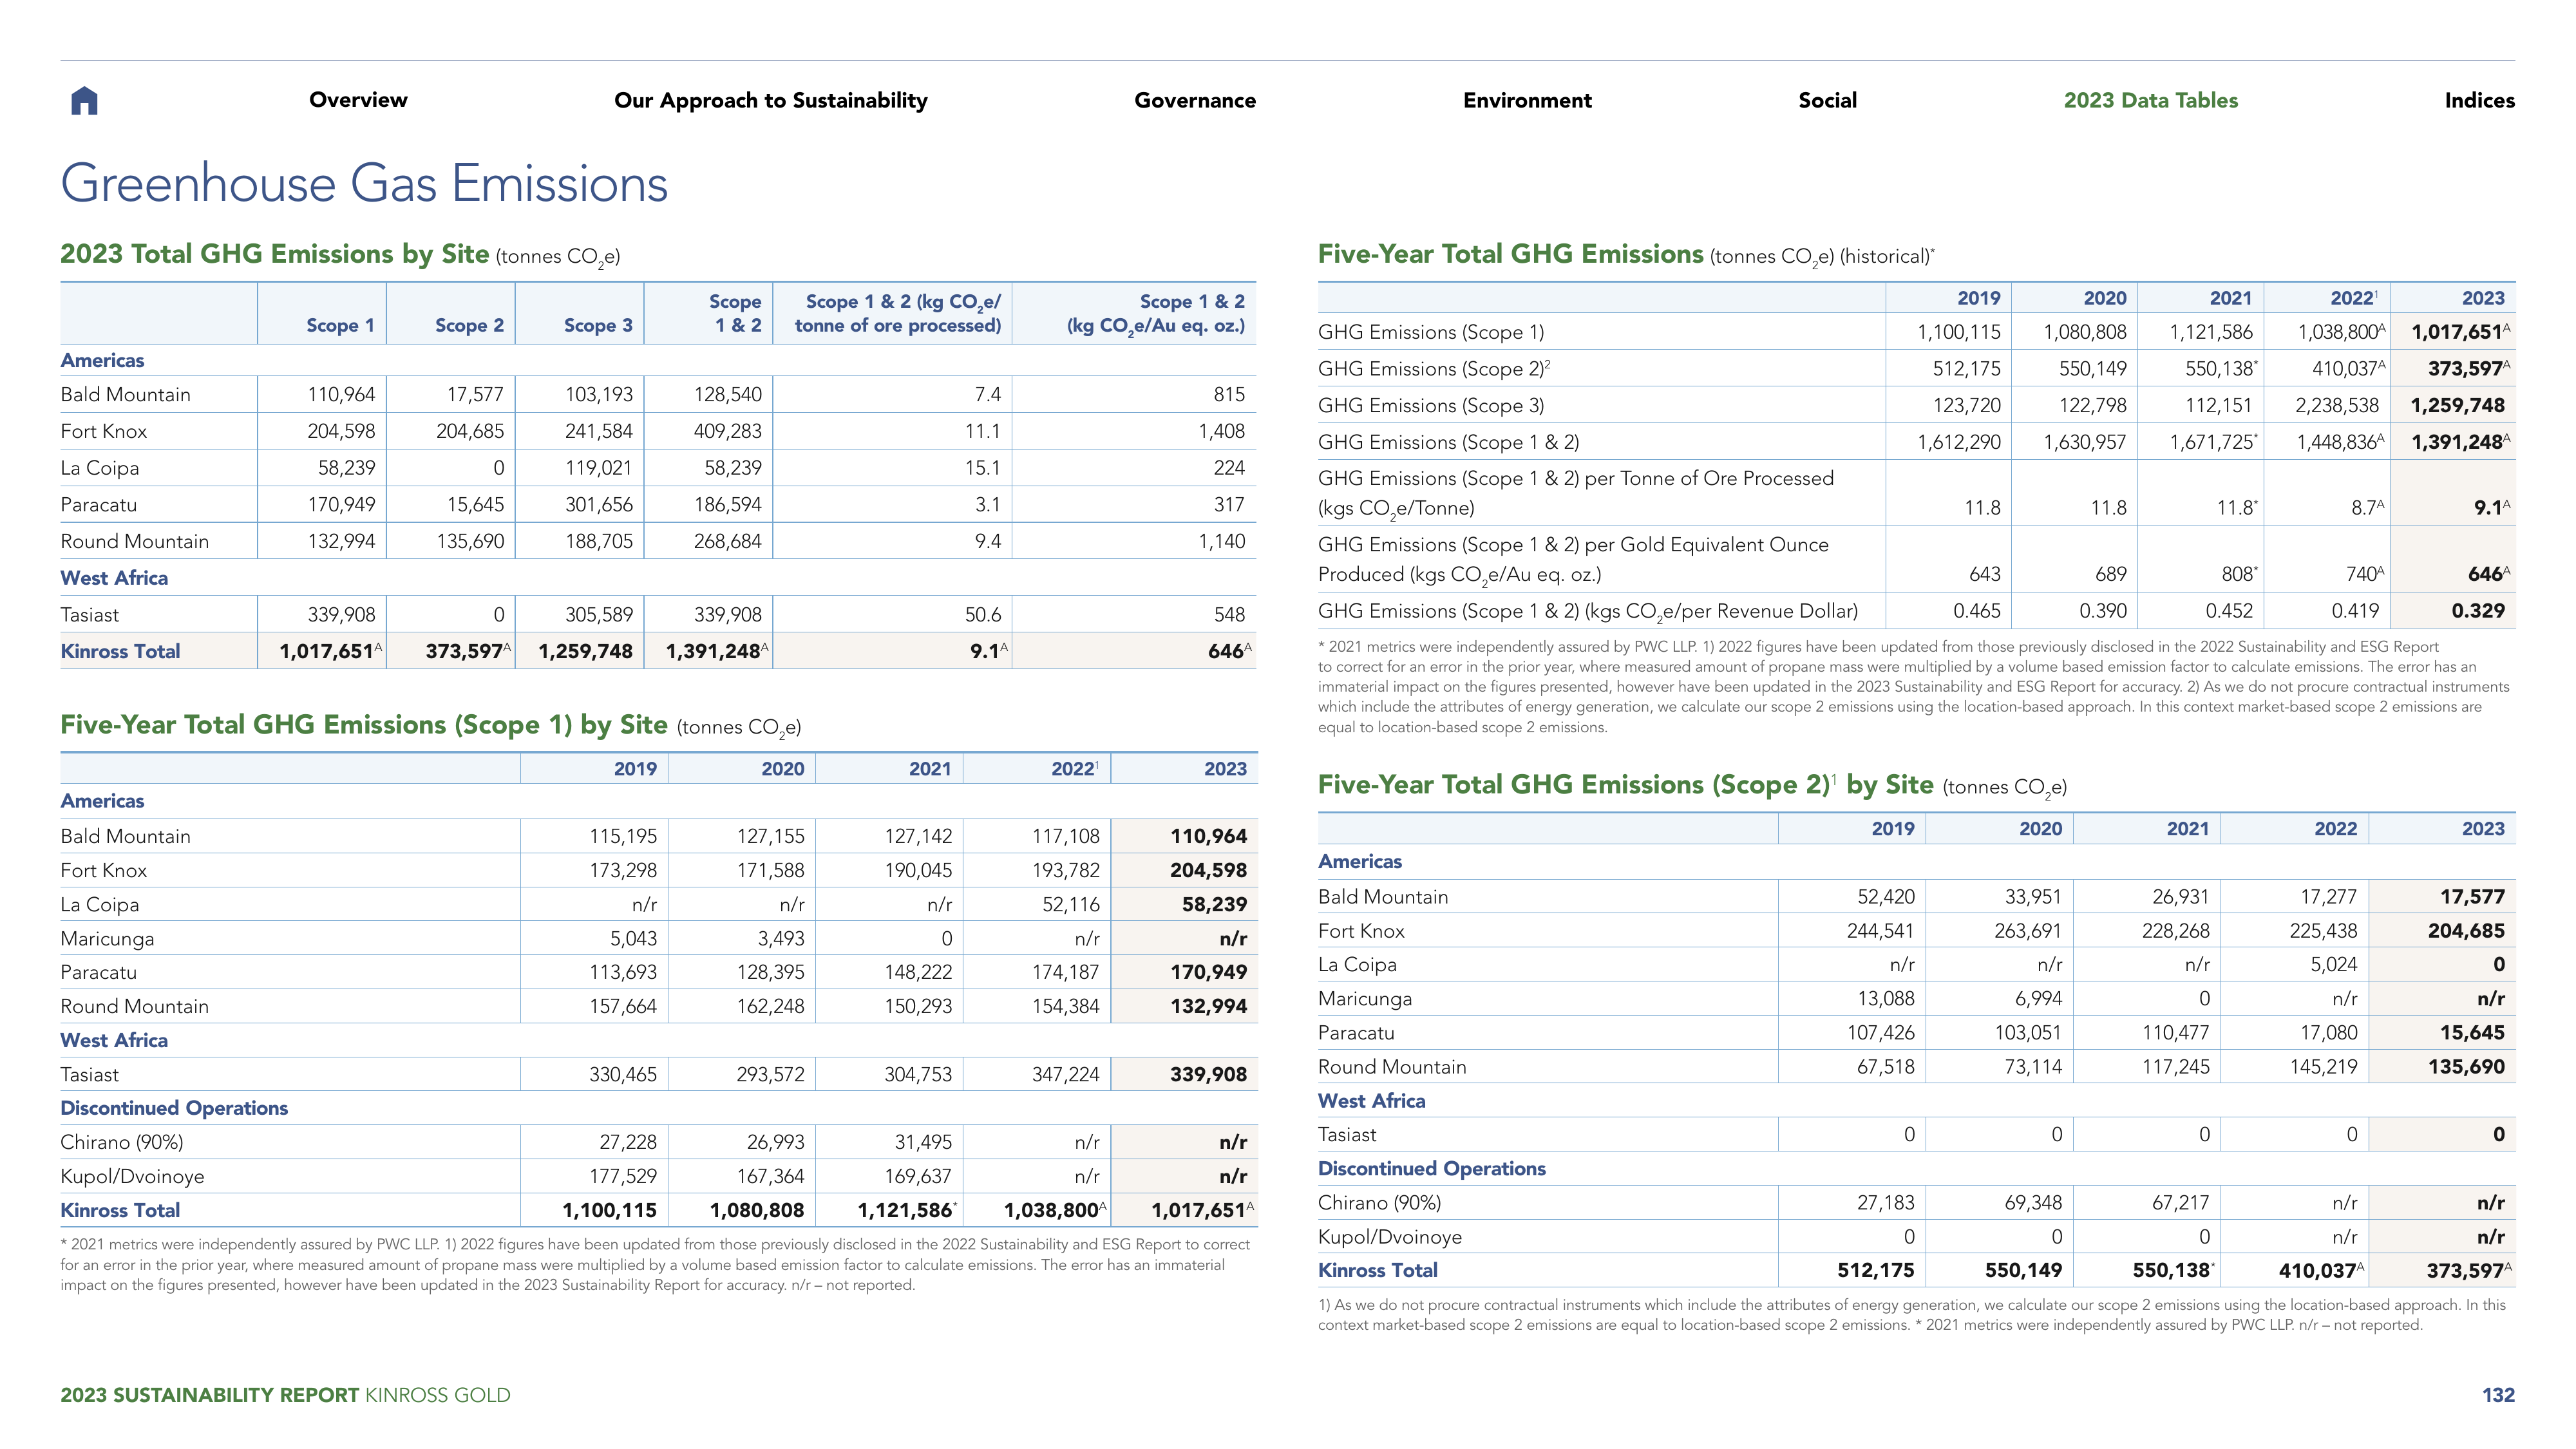Image resolution: width=2576 pixels, height=1449 pixels.
Task: Click the Five-Year Scope 1 by Site heading
Action: click(431, 726)
